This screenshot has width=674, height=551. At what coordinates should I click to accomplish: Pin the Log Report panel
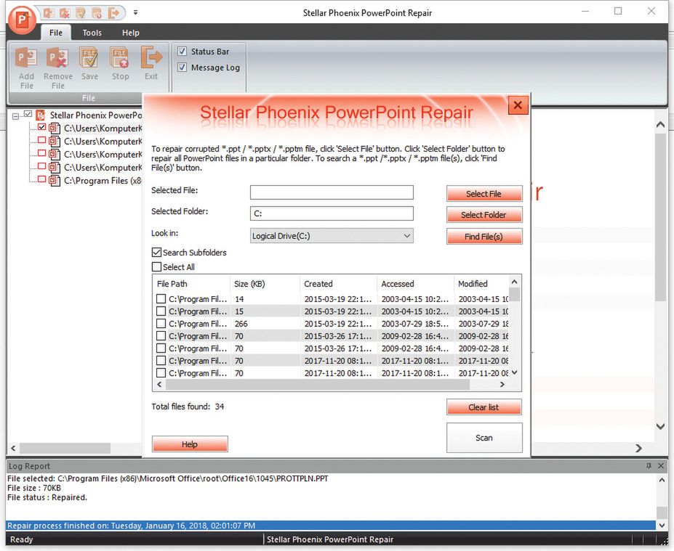point(649,466)
